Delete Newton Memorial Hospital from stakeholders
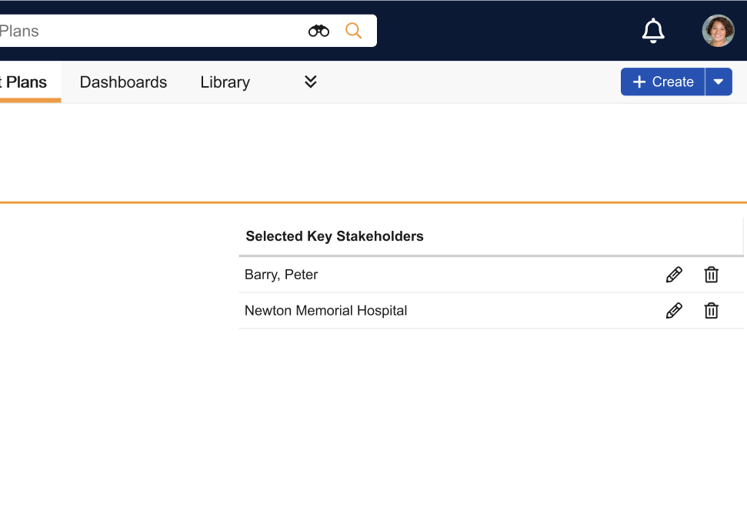Screen dimensions: 747x520 (712, 311)
